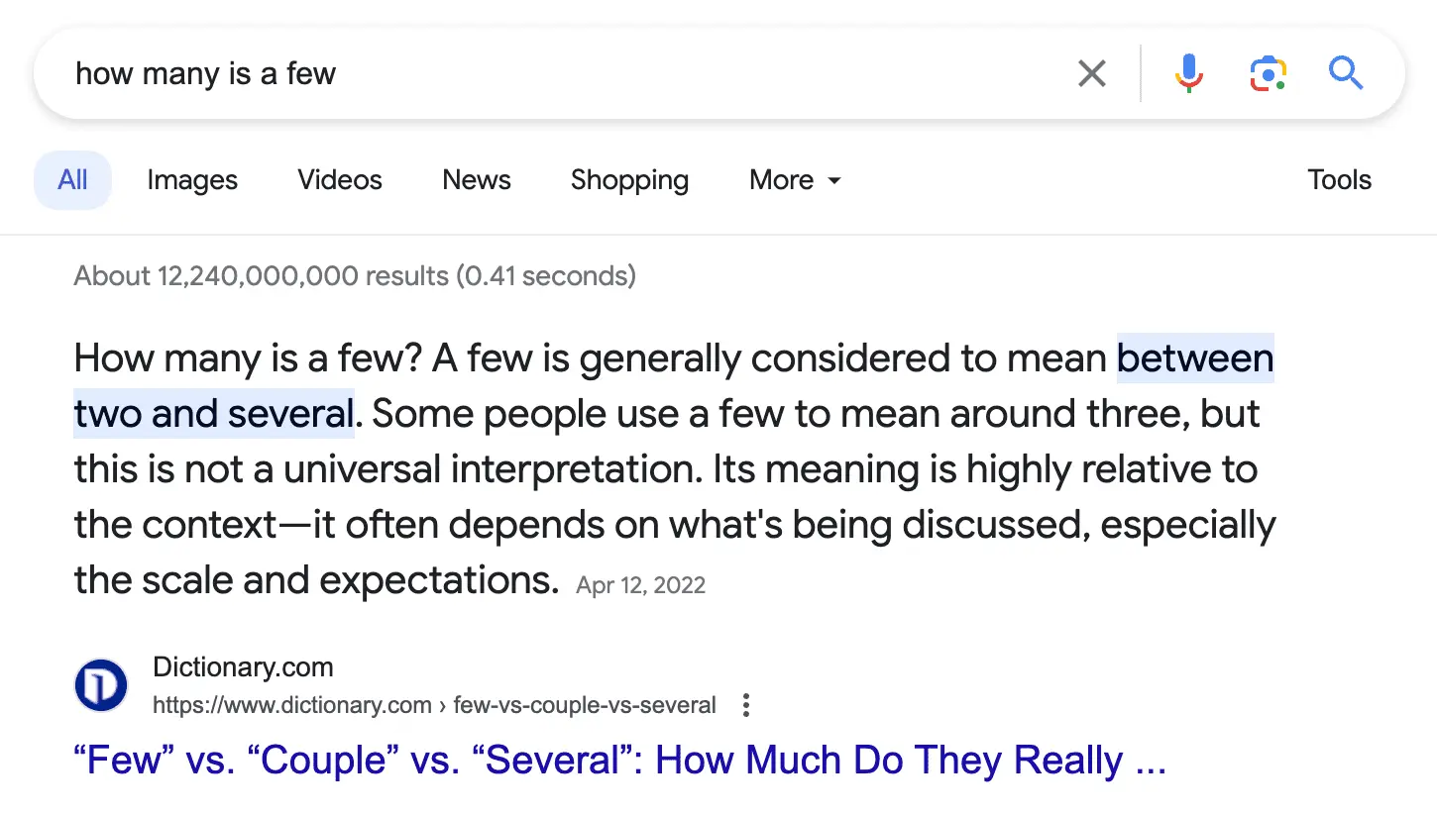Expand the More search filters dropdown
Viewport: 1437px width, 816px height.
tap(795, 180)
